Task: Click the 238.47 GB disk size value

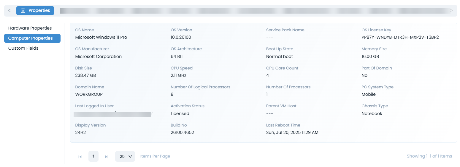Action: point(85,75)
